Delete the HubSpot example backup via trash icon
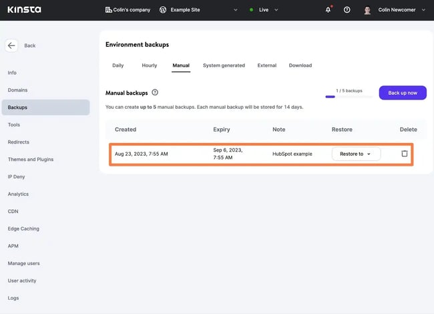Image resolution: width=434 pixels, height=314 pixels. 405,154
